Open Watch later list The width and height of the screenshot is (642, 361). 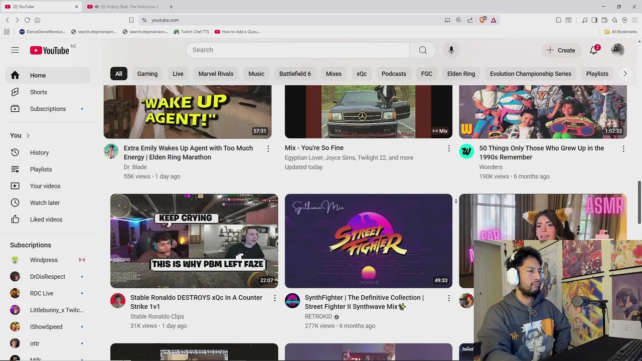[48, 203]
